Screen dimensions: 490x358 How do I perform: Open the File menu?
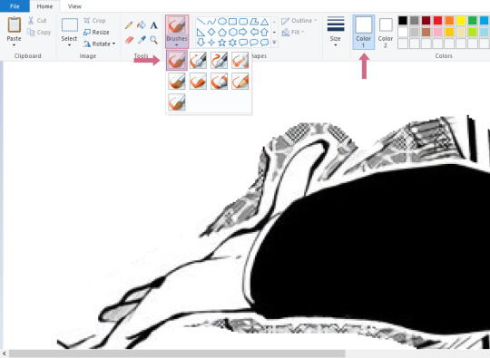(15, 6)
